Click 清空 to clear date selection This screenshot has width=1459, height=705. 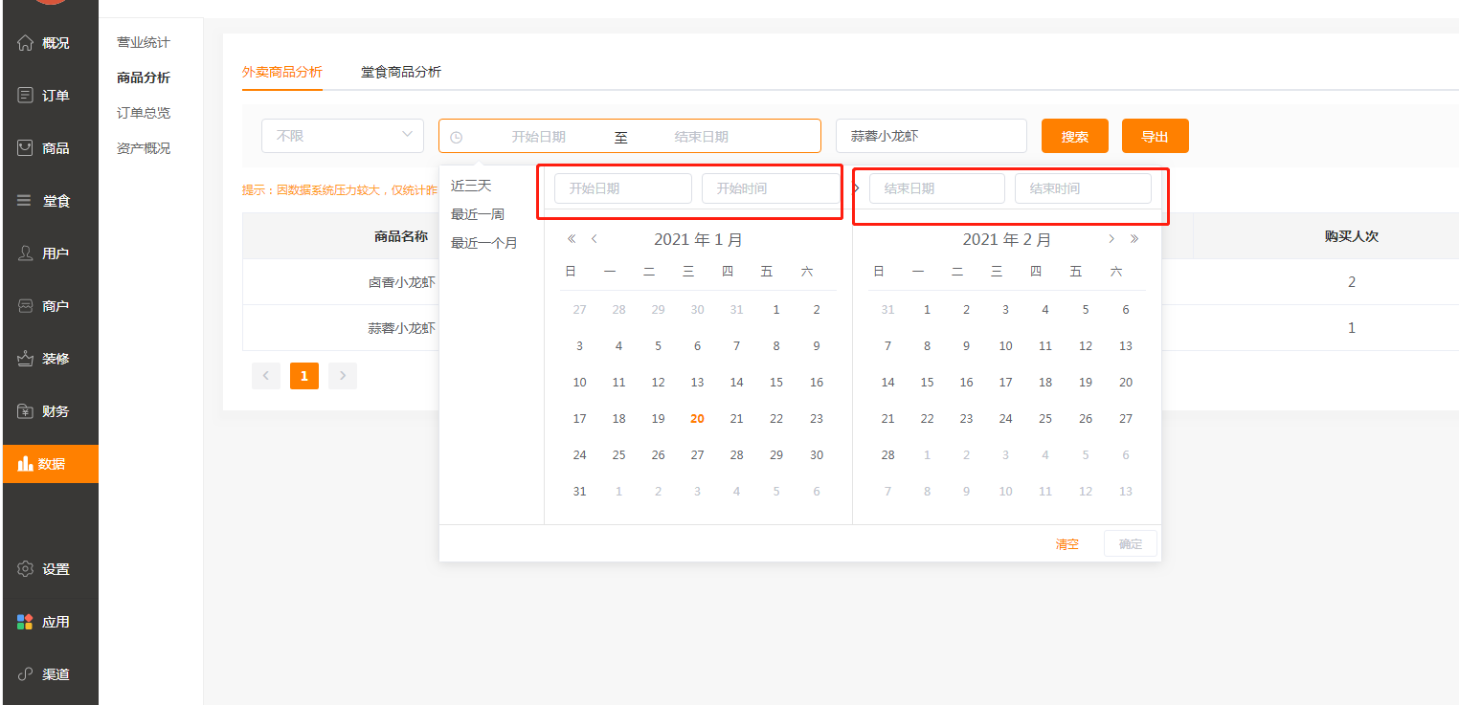pyautogui.click(x=1067, y=544)
